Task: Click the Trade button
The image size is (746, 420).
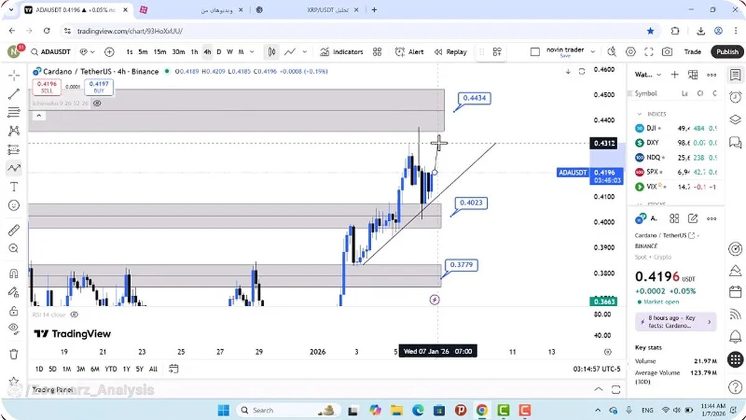Action: pos(693,52)
